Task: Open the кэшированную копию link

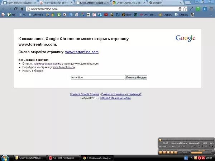Action: (x=47, y=64)
